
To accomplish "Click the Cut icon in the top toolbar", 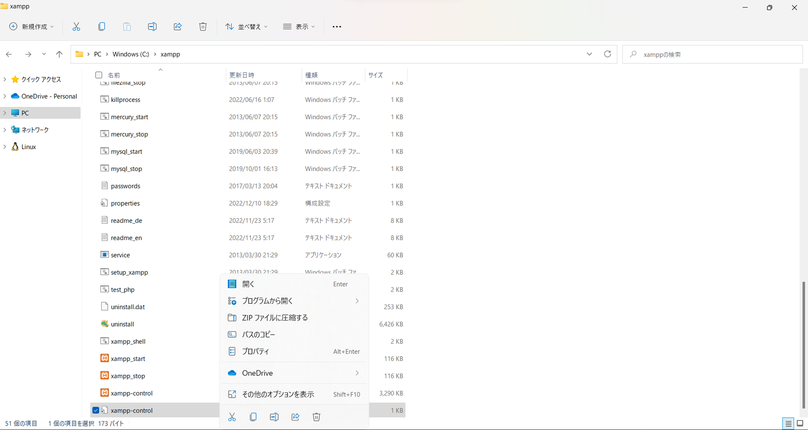I will [x=76, y=27].
